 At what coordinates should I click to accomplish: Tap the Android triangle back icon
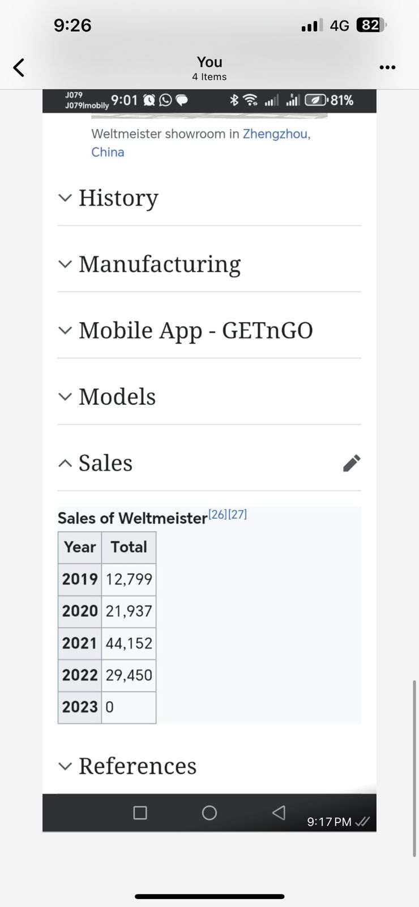click(279, 813)
